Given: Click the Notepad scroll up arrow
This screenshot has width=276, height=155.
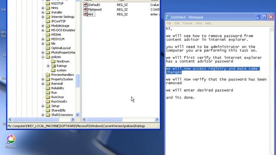Looking at the screenshot, I should (271, 29).
